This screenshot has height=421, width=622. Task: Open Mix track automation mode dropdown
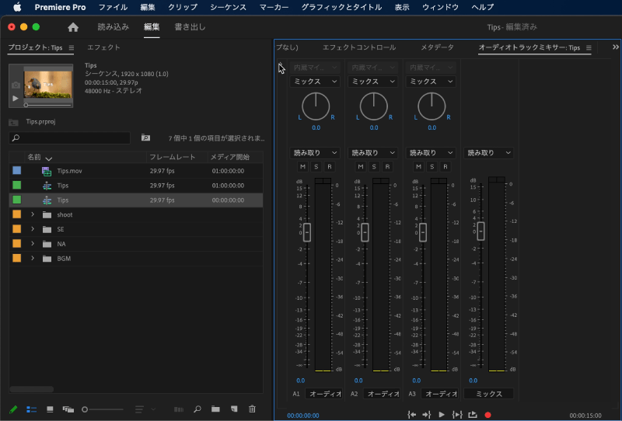(x=488, y=152)
